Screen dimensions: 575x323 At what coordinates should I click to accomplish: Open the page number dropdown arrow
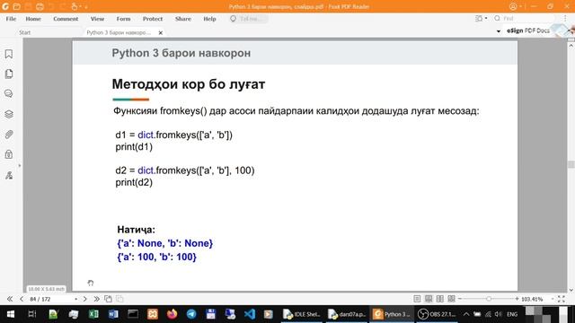tap(75, 299)
